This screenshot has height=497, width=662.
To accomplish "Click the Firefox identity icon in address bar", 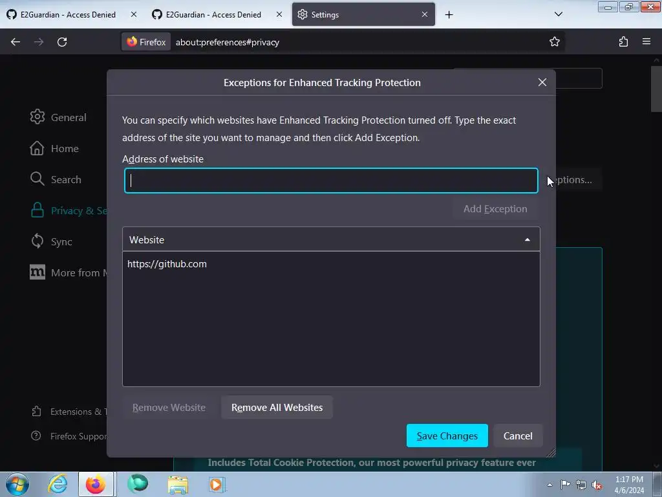I will pos(146,42).
